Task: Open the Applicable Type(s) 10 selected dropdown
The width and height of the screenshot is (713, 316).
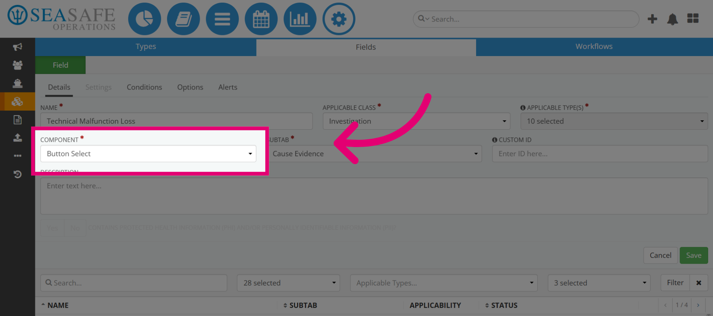Action: click(614, 121)
